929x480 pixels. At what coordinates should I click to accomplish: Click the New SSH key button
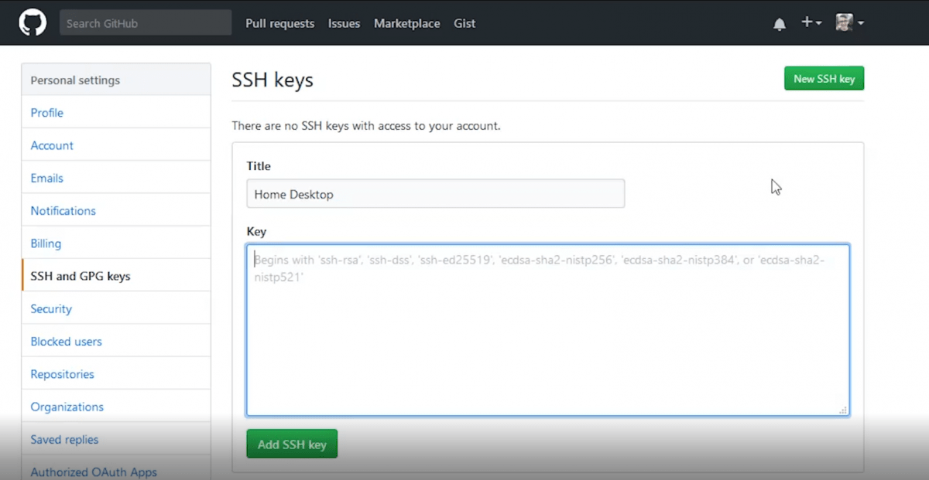pyautogui.click(x=824, y=78)
